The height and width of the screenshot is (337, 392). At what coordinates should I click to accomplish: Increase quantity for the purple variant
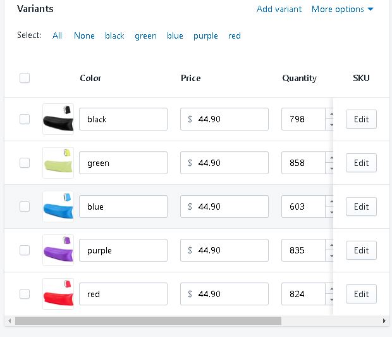331,245
